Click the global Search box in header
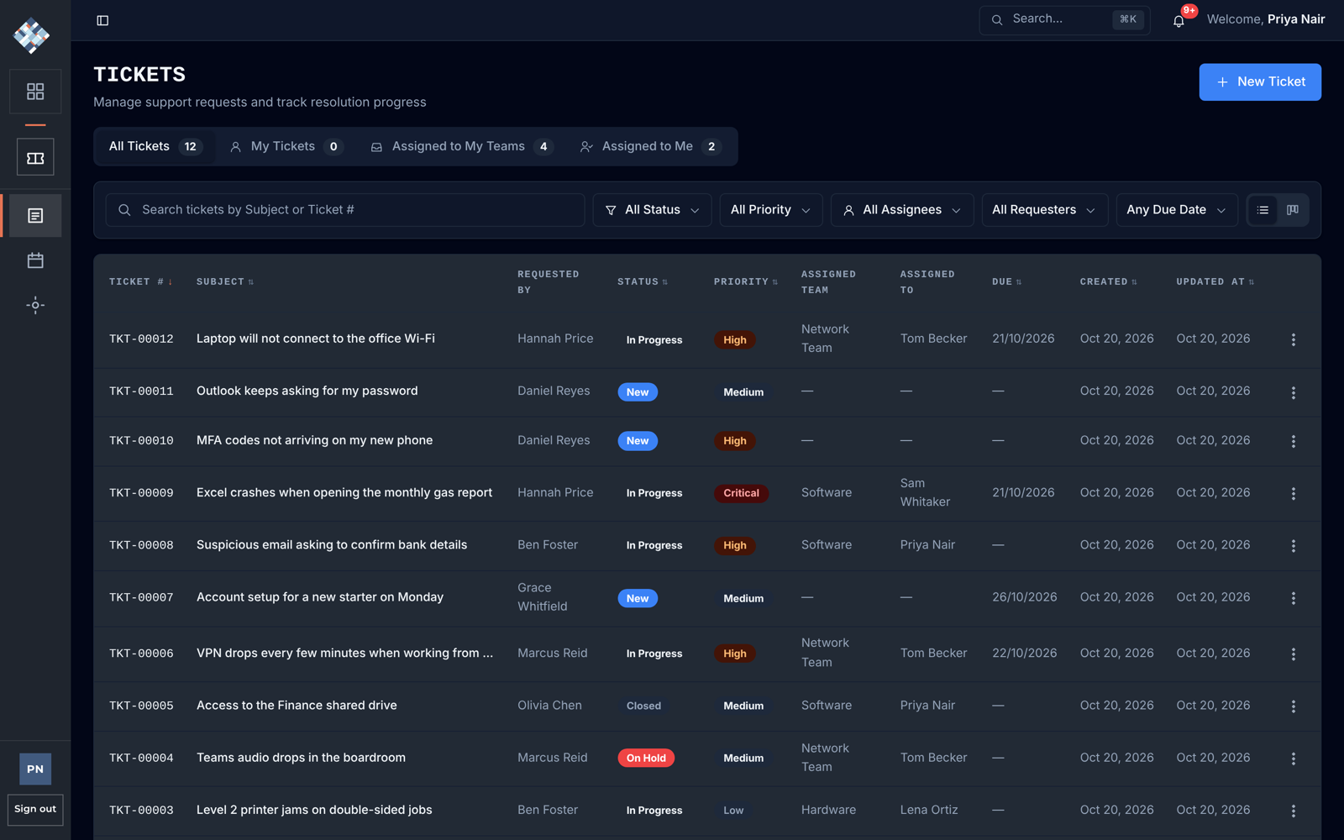Image resolution: width=1344 pixels, height=840 pixels. tap(1064, 19)
